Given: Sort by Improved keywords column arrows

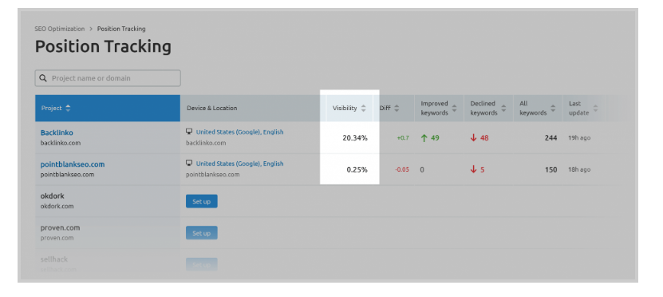Looking at the screenshot, I should [x=454, y=109].
